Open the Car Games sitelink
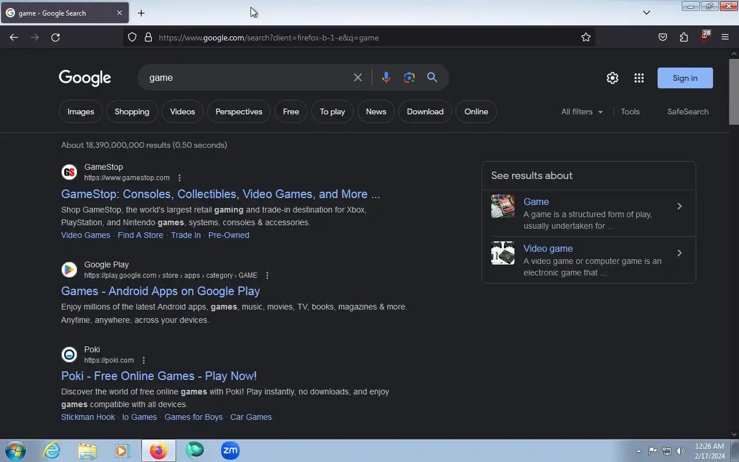 tap(251, 417)
